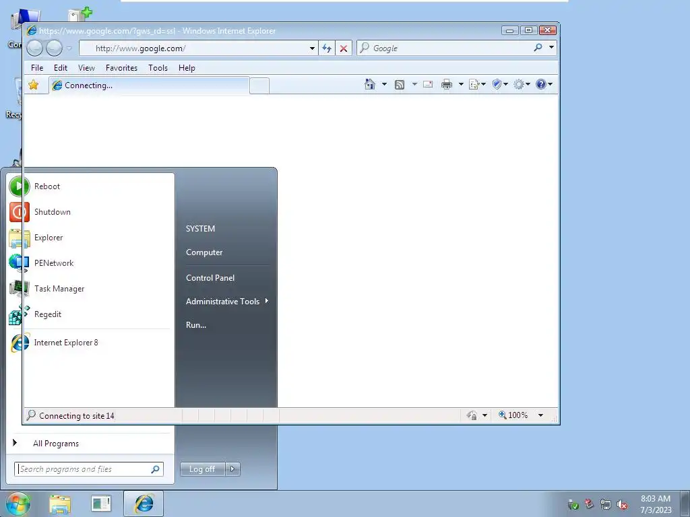The width and height of the screenshot is (690, 517).
Task: Click the Task Manager icon in Start menu
Action: tap(19, 288)
